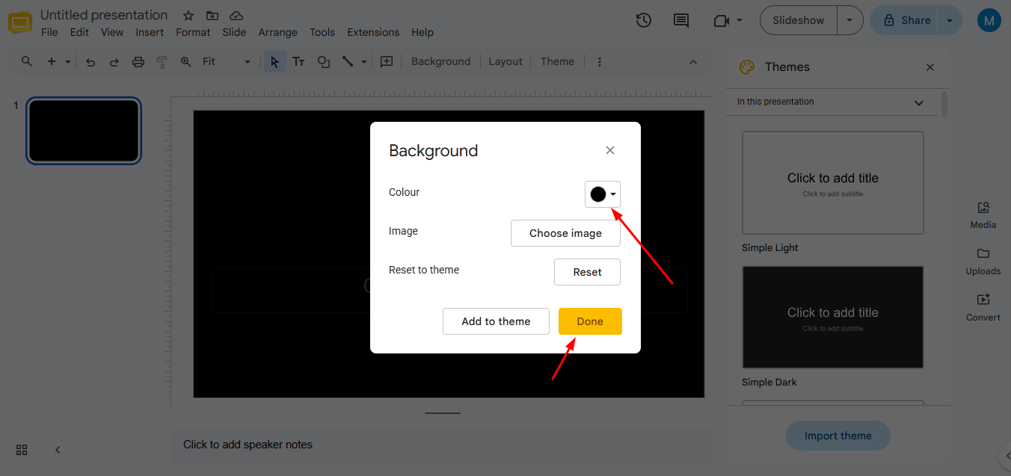Click the print icon in toolbar
The width and height of the screenshot is (1011, 476).
pyautogui.click(x=138, y=62)
